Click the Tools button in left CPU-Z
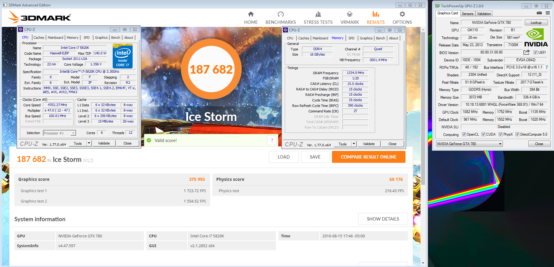Image resolution: width=554 pixels, height=267 pixels. click(78, 143)
